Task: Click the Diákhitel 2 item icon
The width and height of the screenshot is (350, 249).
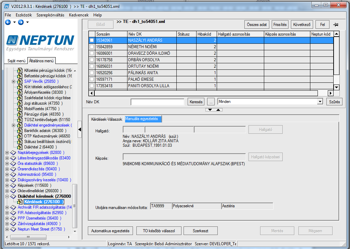Action: coord(20,147)
